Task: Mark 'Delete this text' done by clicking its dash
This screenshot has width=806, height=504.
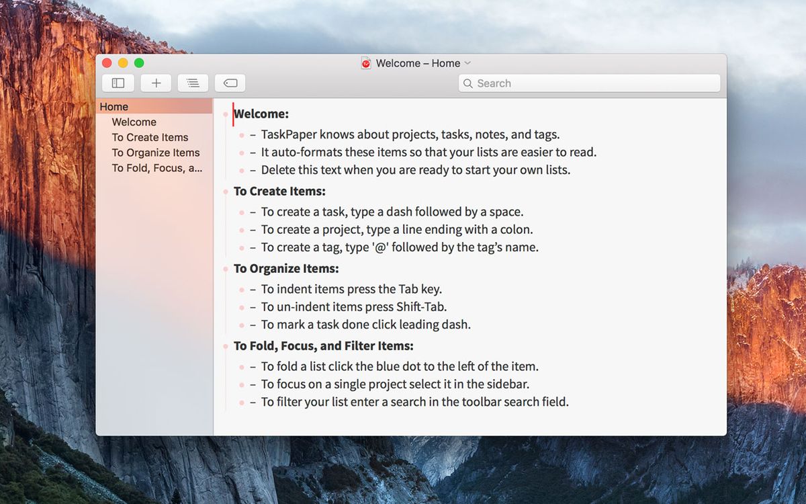Action: (x=254, y=170)
